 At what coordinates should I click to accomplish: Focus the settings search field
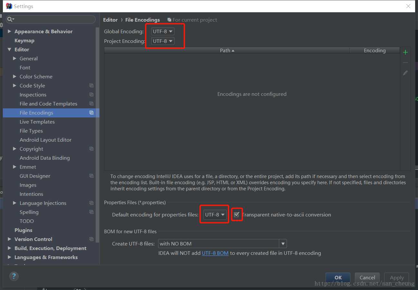click(x=51, y=19)
